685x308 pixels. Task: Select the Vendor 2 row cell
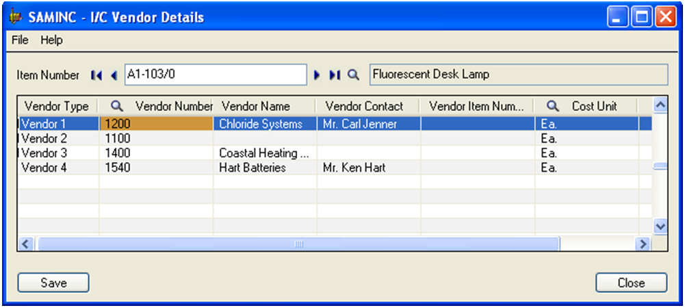(58, 139)
